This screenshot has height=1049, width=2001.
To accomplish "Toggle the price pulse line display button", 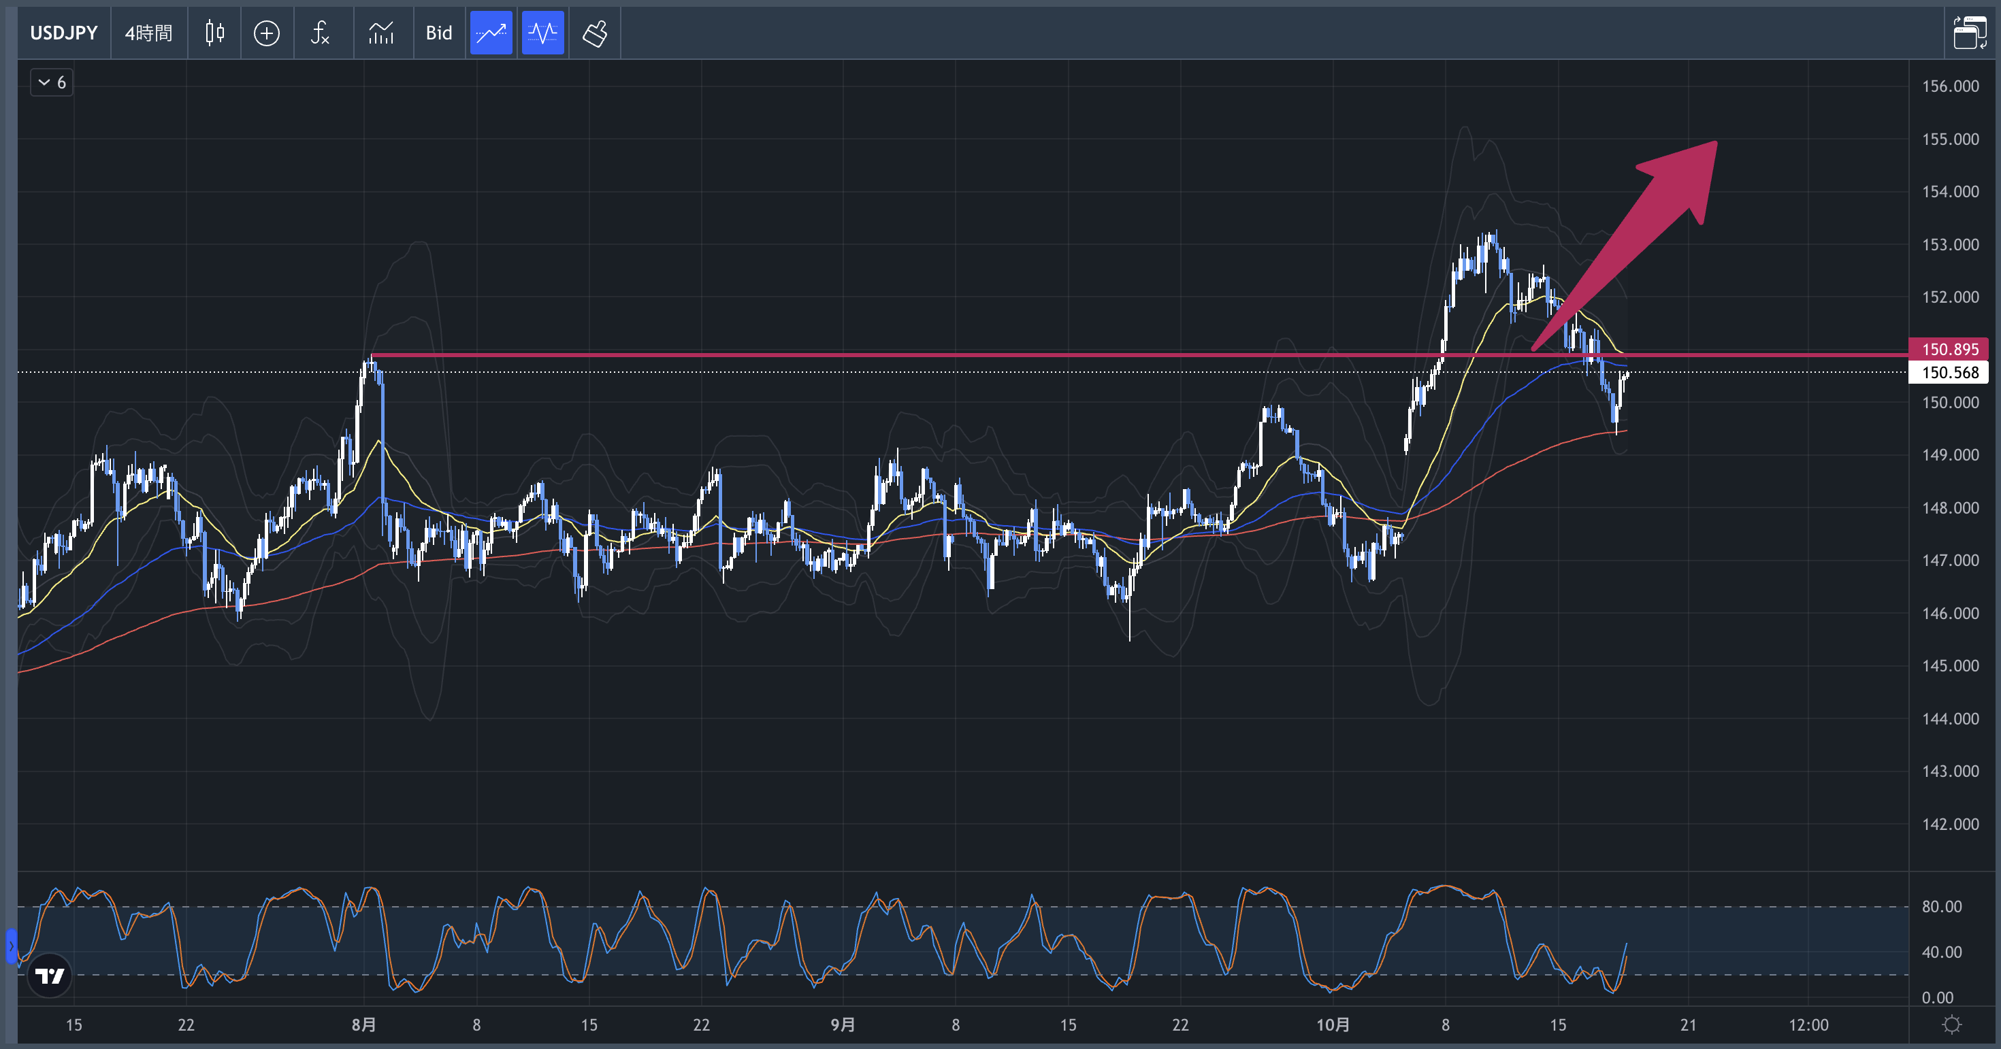I will coord(542,33).
